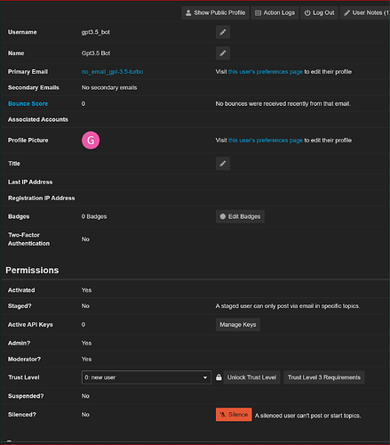Viewport: 390px width, 445px height.
Task: Open the Bounce Score link
Action: click(x=28, y=104)
